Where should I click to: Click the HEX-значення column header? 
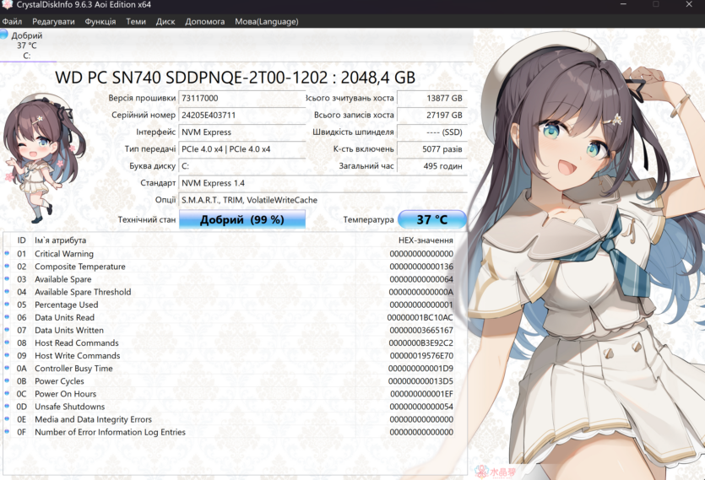(426, 240)
